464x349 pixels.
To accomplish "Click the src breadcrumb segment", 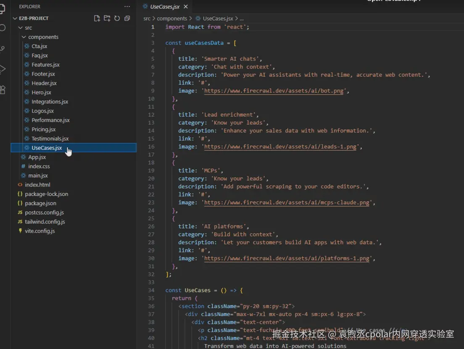I will 147,18.
